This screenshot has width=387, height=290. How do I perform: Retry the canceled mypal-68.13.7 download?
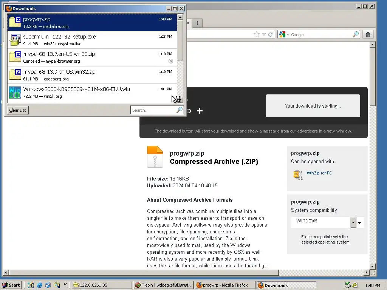point(171,61)
